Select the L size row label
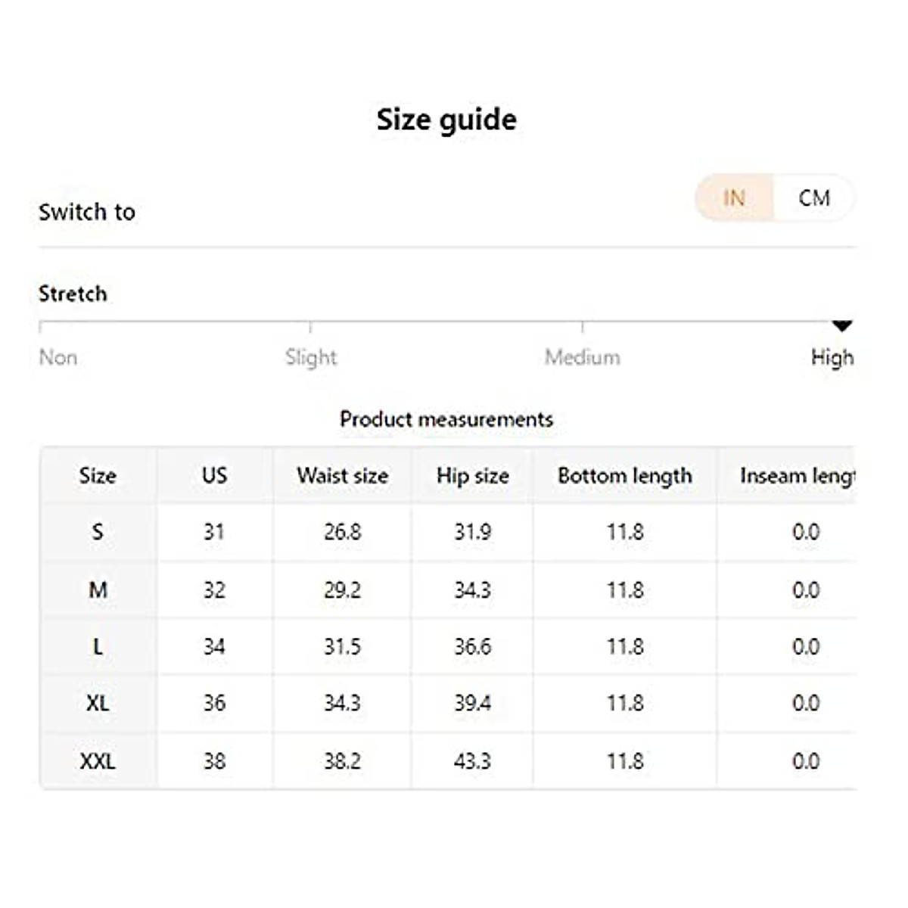Viewport: 908px width, 908px height. pyautogui.click(x=98, y=647)
